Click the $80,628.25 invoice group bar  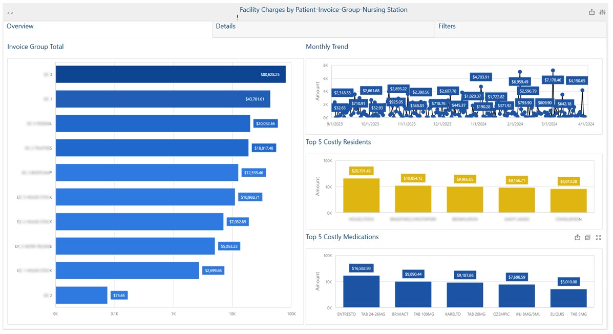point(170,74)
